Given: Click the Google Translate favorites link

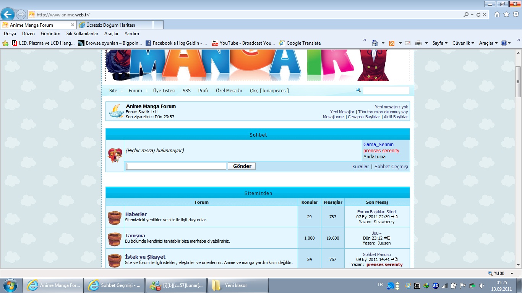Looking at the screenshot, I should 300,43.
